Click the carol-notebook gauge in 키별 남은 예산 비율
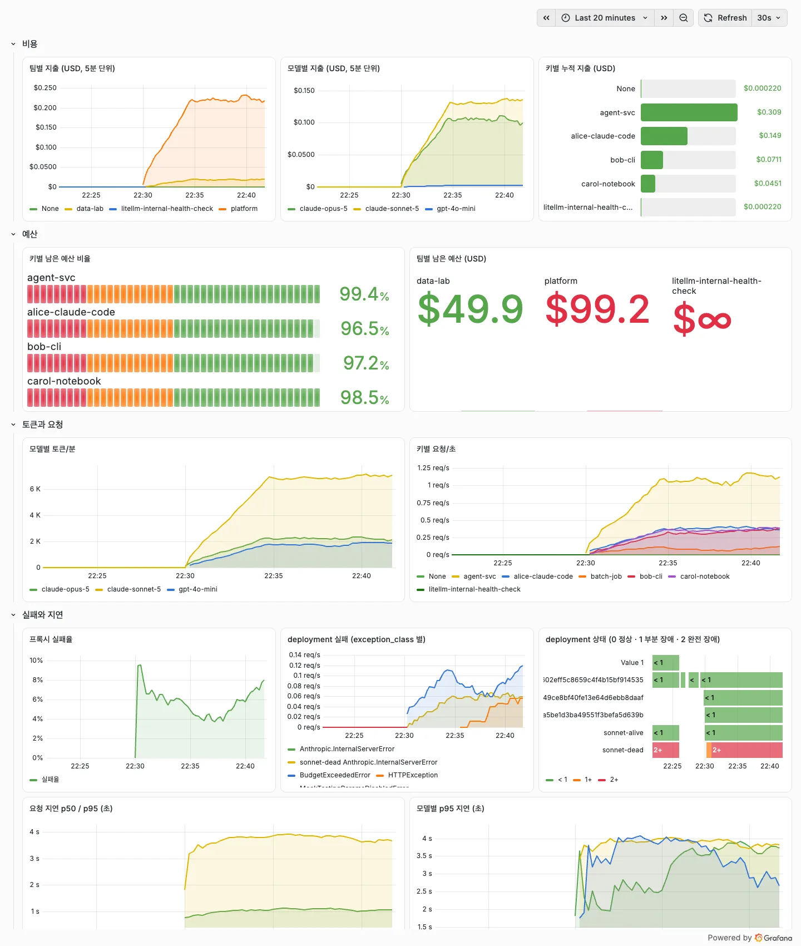Screen dimensions: 801x946 (x=174, y=398)
